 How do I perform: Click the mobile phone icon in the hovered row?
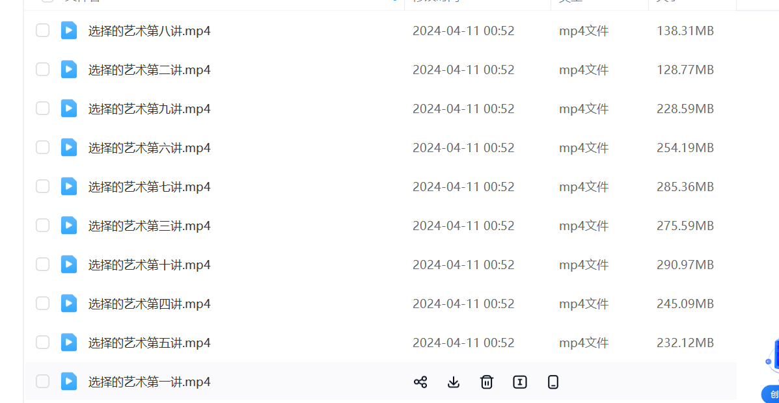553,382
